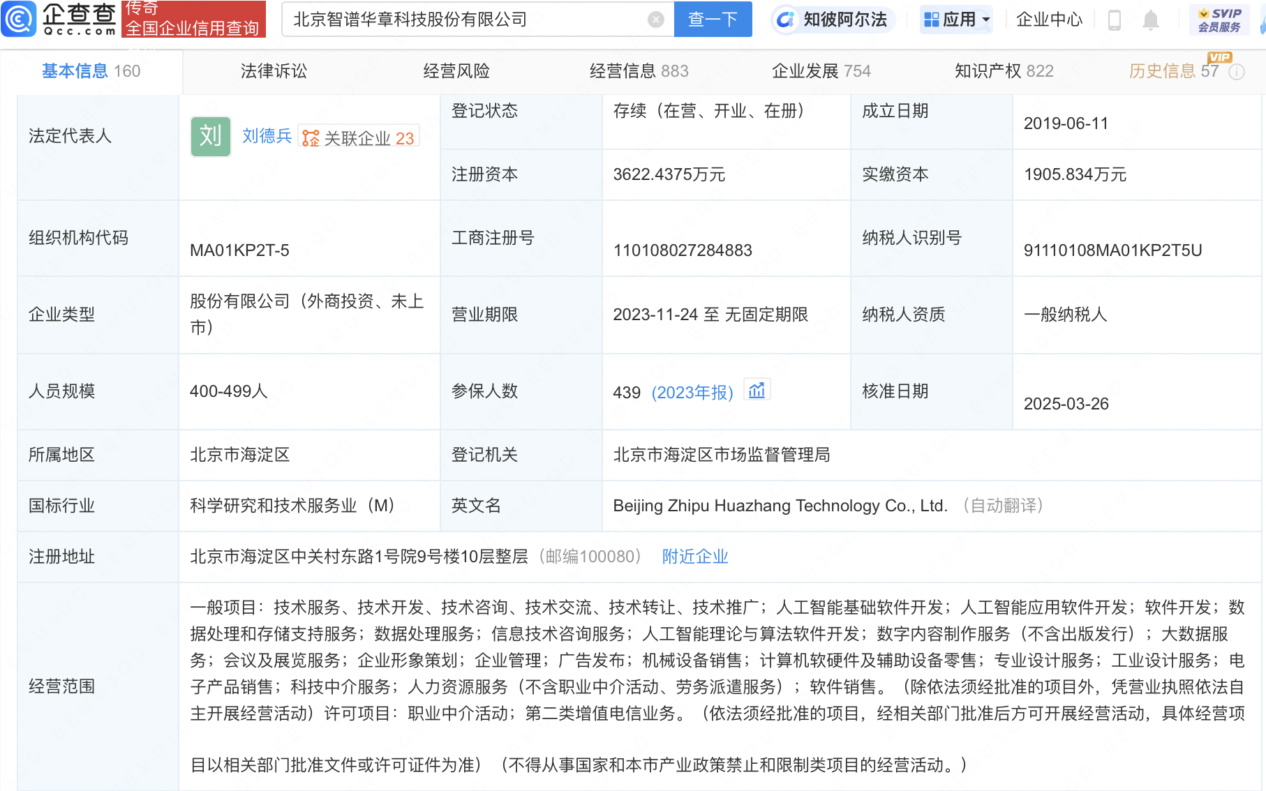This screenshot has height=791, width=1266.
Task: Select the registered capital 3622.4375万元
Action: pyautogui.click(x=669, y=174)
